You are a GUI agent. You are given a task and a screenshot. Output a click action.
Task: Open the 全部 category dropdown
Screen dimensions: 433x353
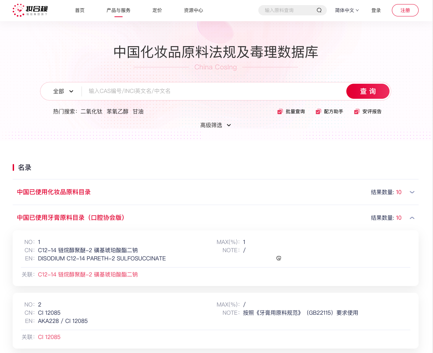(x=62, y=91)
